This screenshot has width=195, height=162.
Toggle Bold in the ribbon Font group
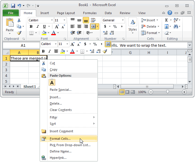tap(31, 27)
